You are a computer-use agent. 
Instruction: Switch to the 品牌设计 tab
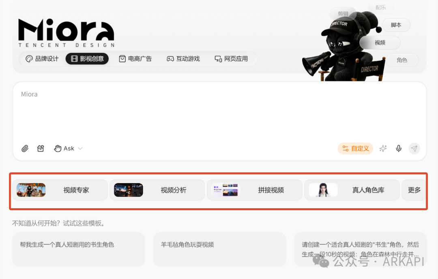[x=42, y=59]
